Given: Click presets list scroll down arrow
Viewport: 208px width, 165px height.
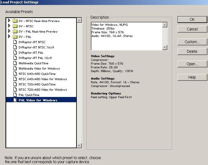Looking at the screenshot, I should tap(79, 146).
